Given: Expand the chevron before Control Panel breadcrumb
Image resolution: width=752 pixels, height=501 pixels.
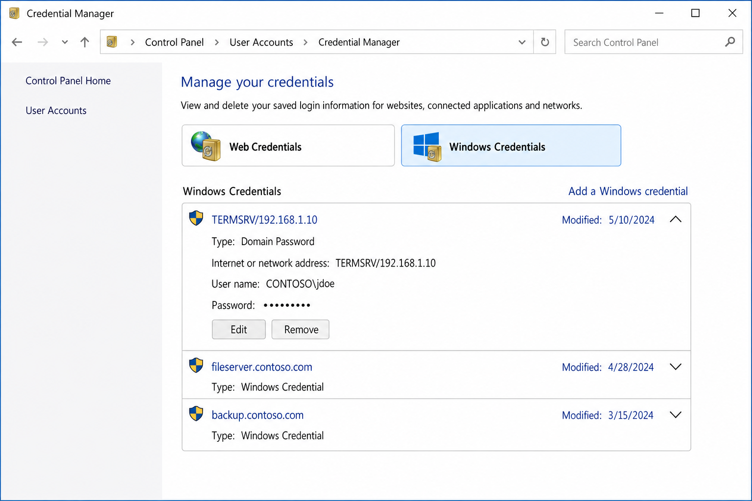Looking at the screenshot, I should (133, 42).
